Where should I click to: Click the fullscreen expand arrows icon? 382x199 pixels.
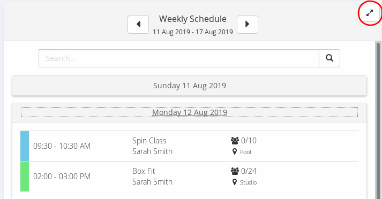(x=370, y=13)
